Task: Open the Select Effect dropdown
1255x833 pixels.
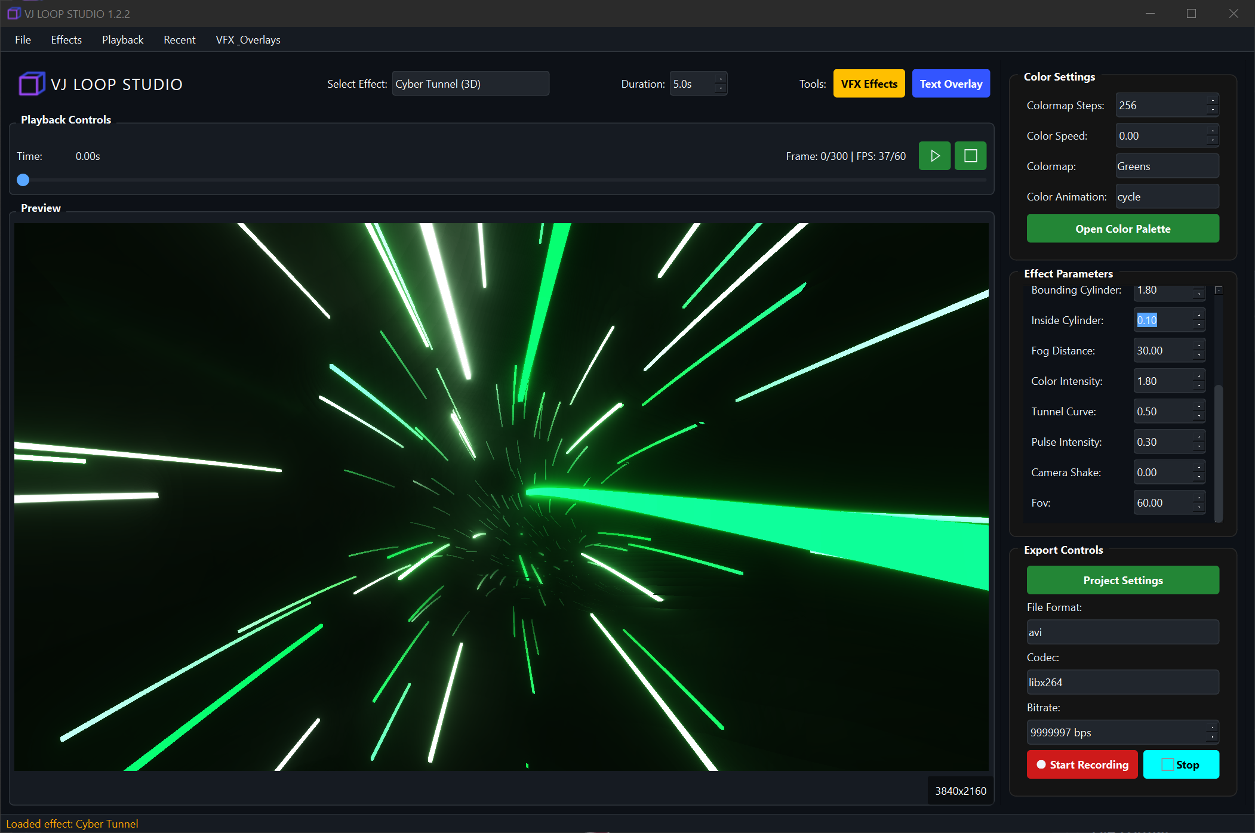Action: [x=470, y=83]
